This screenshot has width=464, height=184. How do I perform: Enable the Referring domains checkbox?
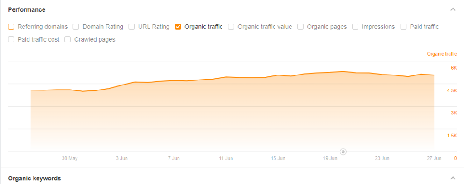click(x=11, y=27)
